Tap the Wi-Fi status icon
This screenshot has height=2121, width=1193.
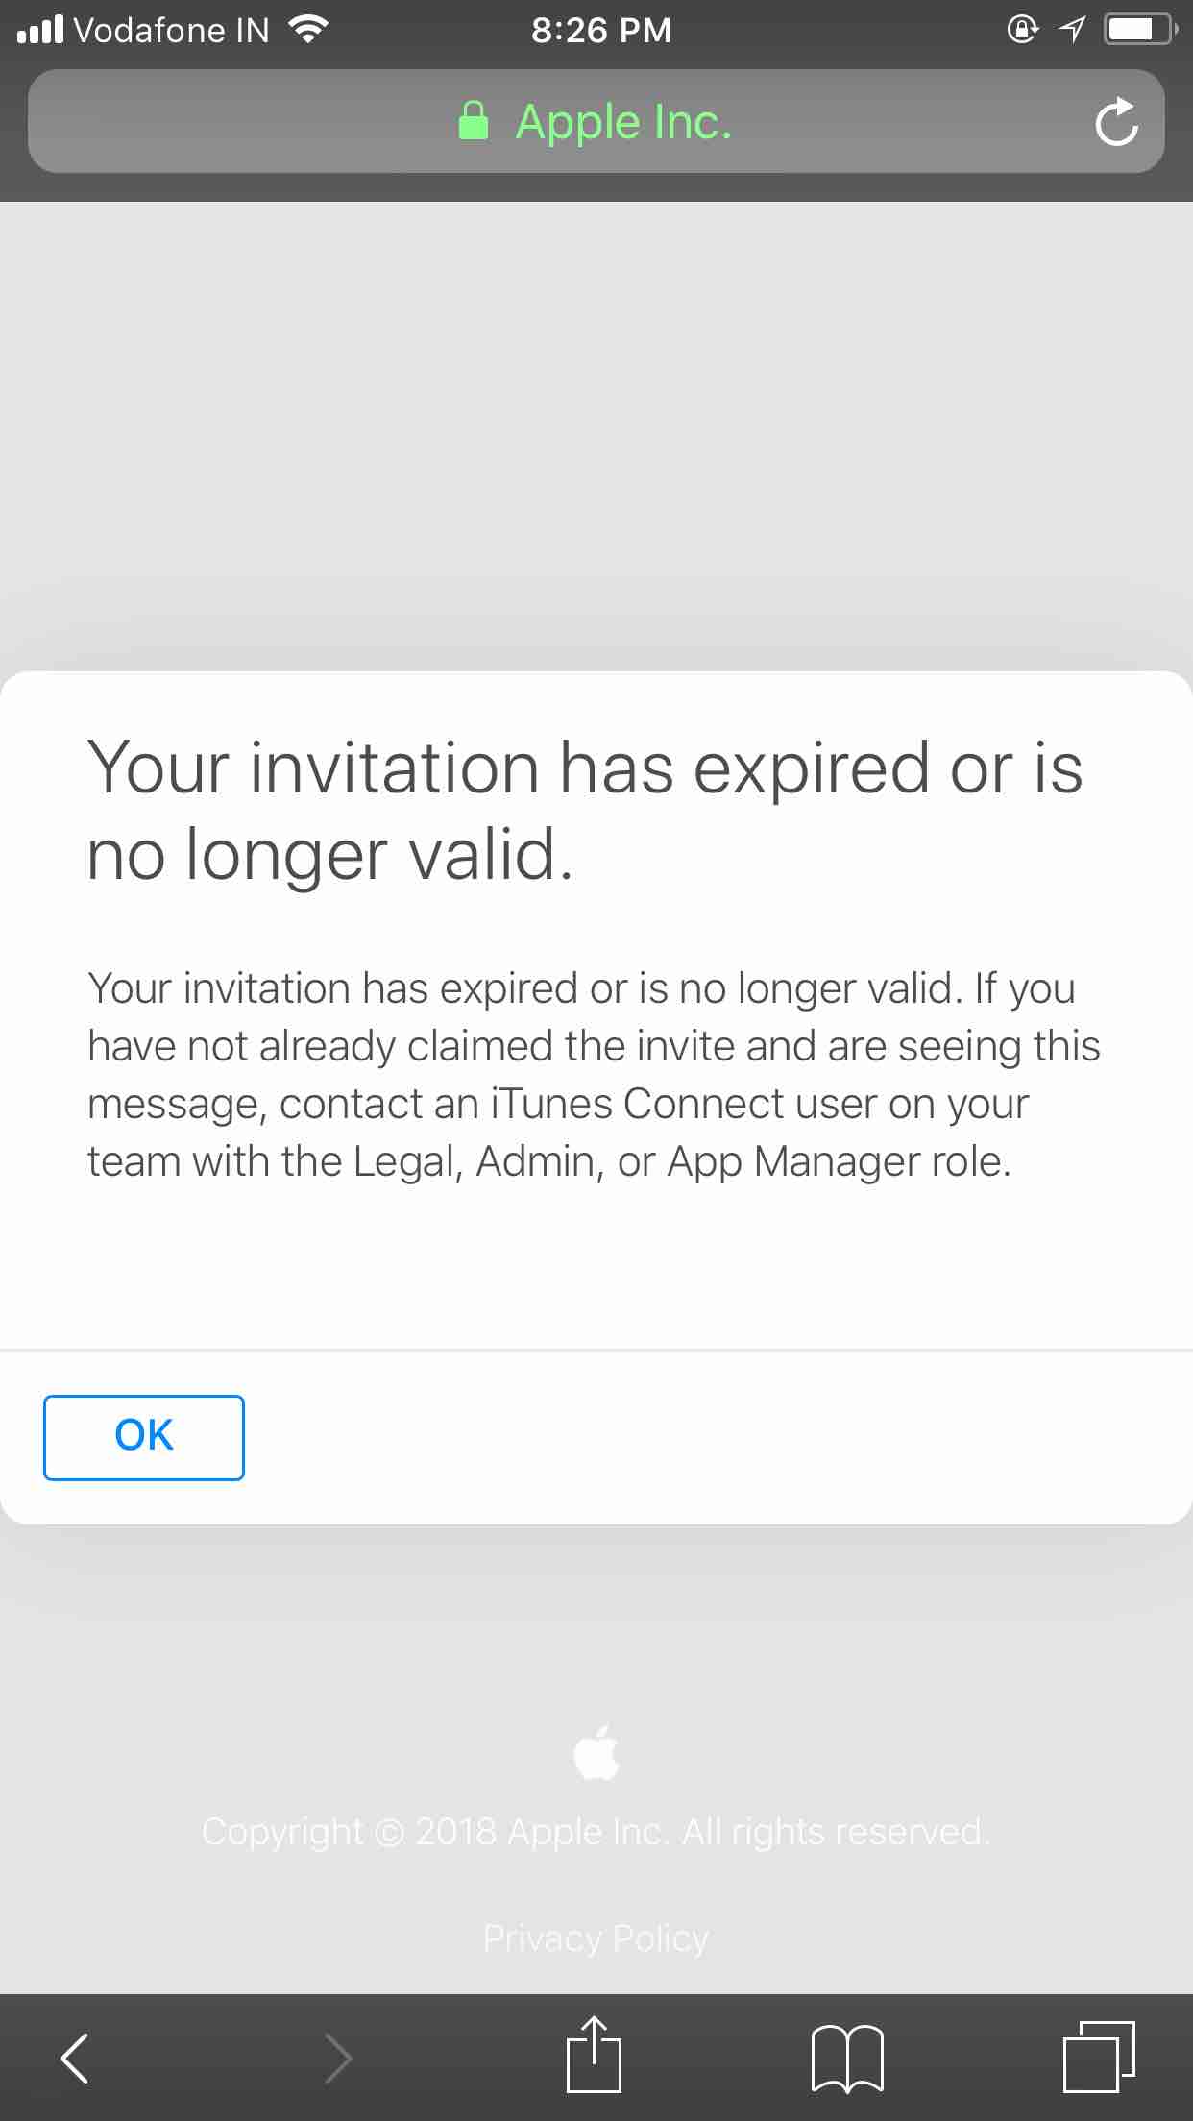click(308, 31)
